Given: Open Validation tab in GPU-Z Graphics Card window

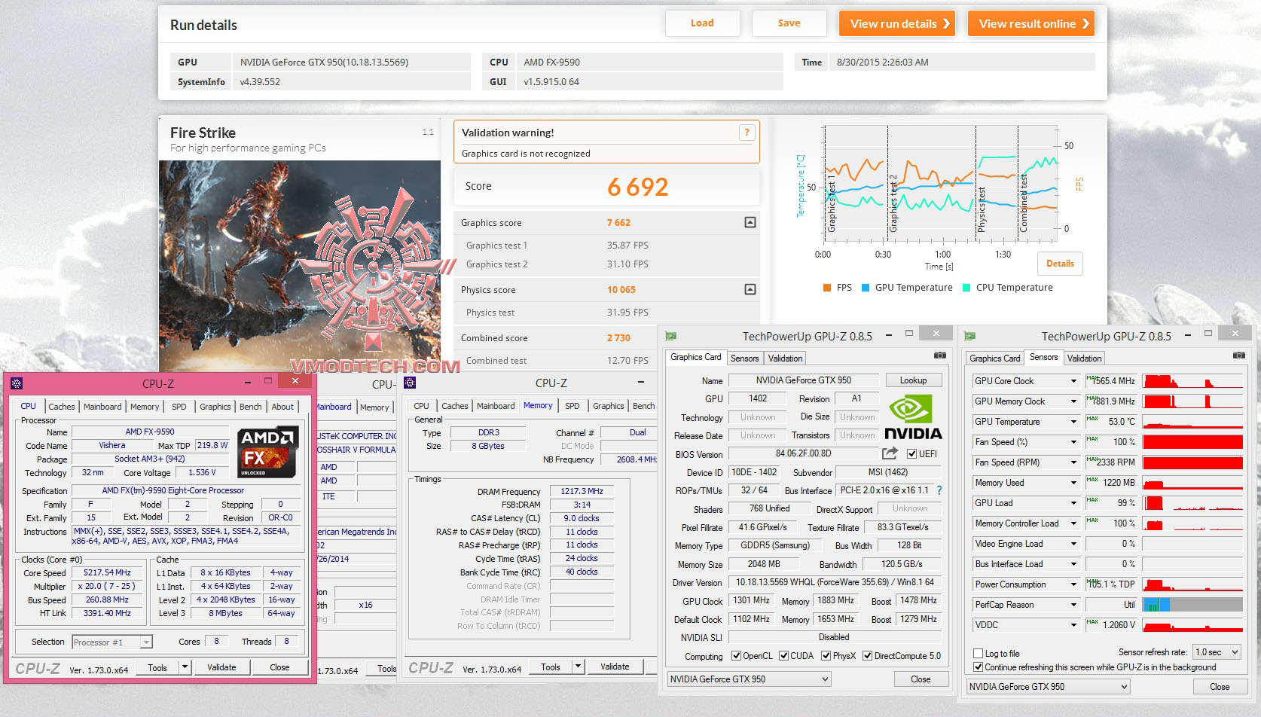Looking at the screenshot, I should (786, 358).
